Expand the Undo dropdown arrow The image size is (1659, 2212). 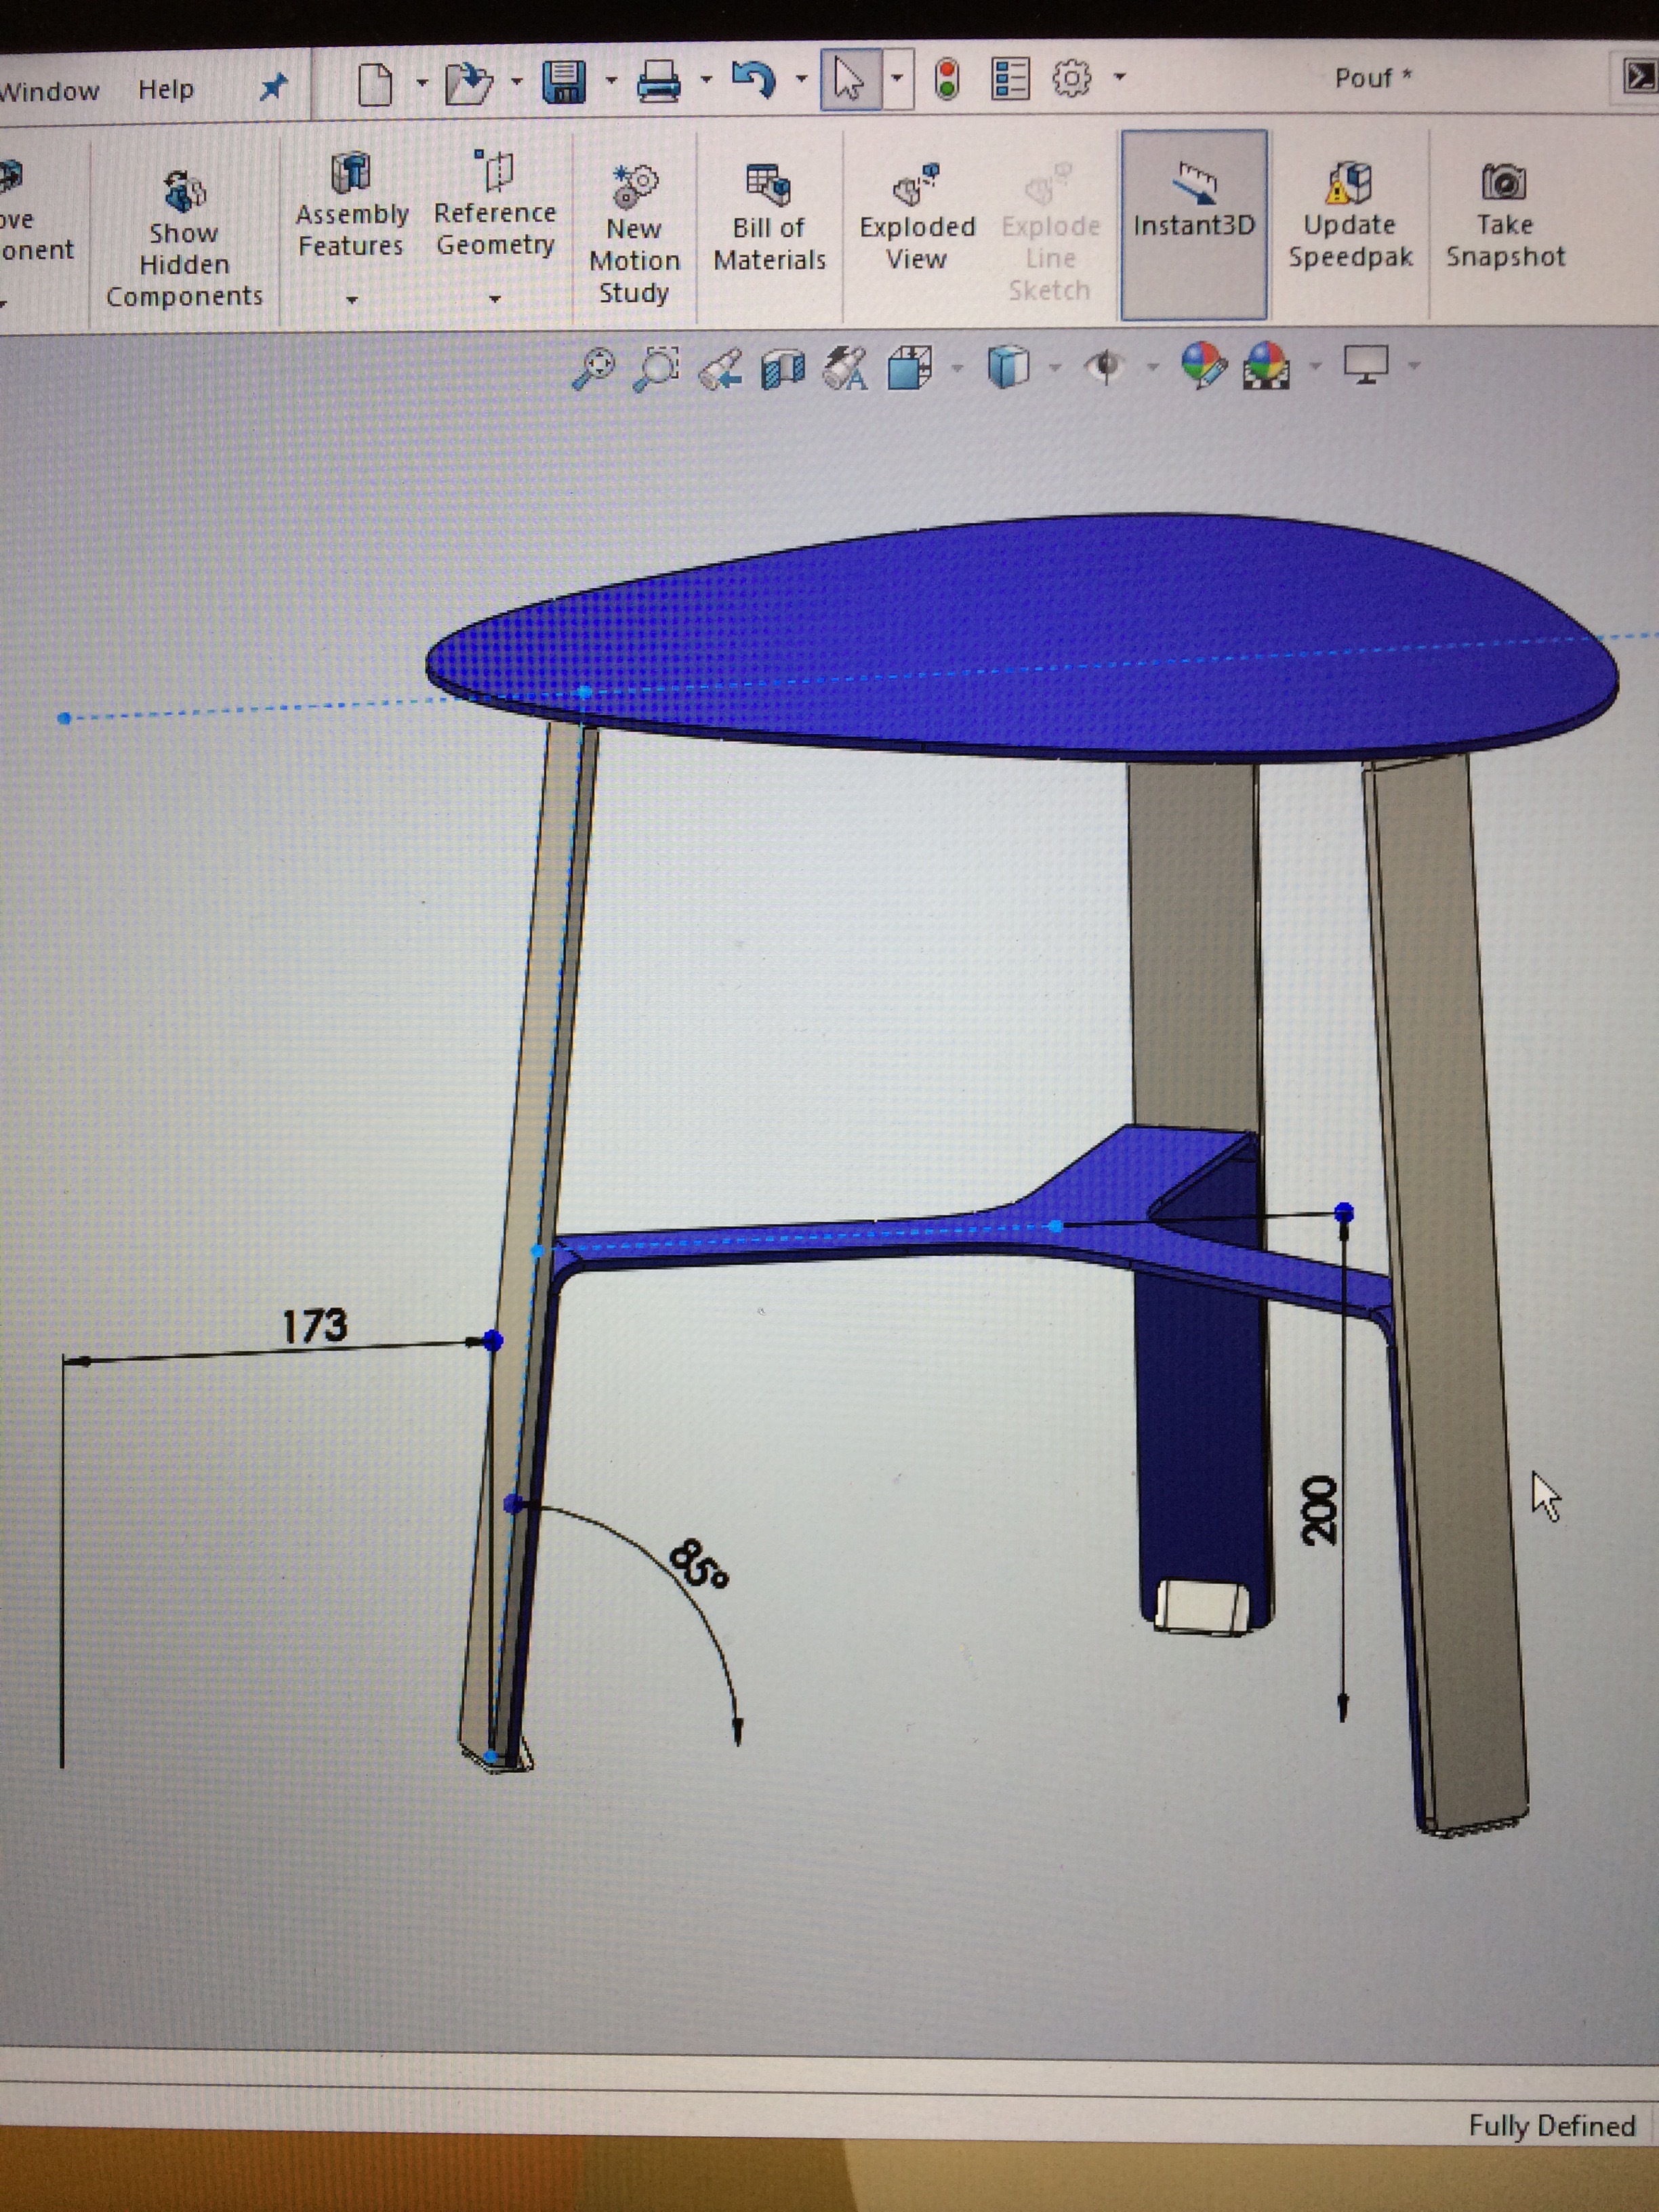pos(801,79)
